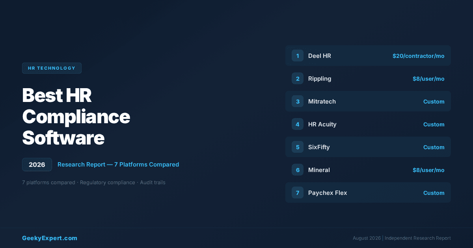Select the Rippling platform name

(320, 79)
